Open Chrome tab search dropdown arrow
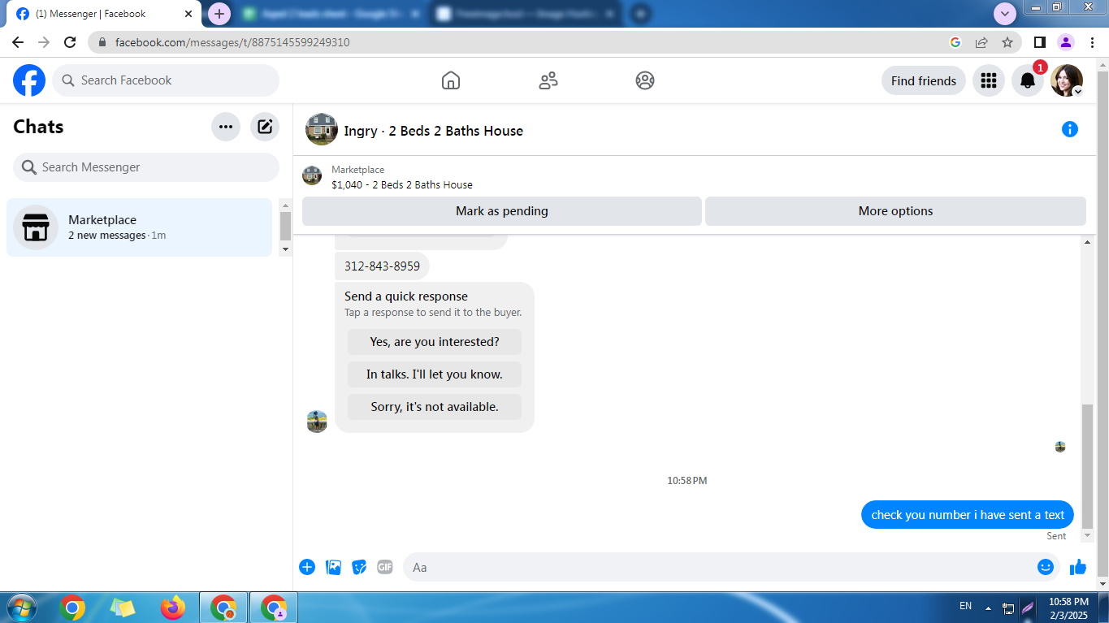1109x623 pixels. coord(1005,14)
